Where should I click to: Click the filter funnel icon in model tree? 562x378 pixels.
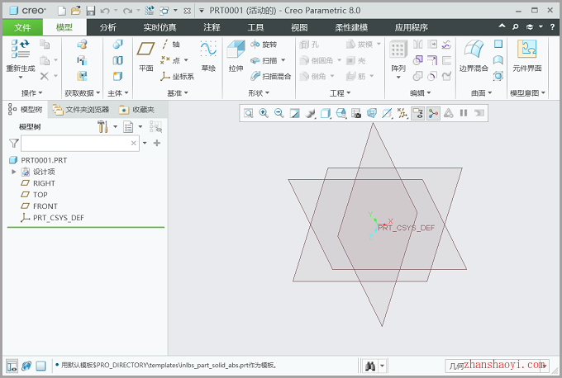[13, 144]
